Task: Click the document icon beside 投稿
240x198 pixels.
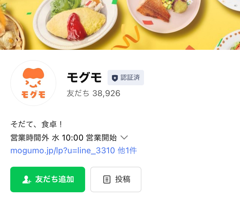Action: pyautogui.click(x=107, y=179)
